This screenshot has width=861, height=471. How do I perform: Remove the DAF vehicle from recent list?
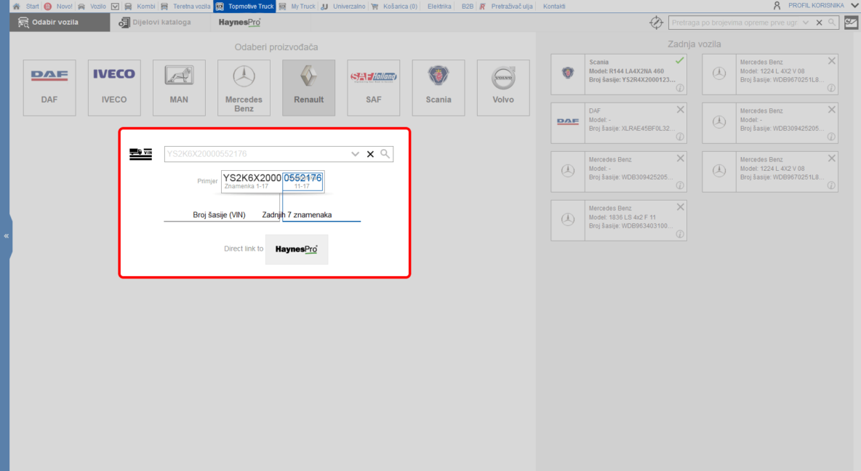coord(681,110)
